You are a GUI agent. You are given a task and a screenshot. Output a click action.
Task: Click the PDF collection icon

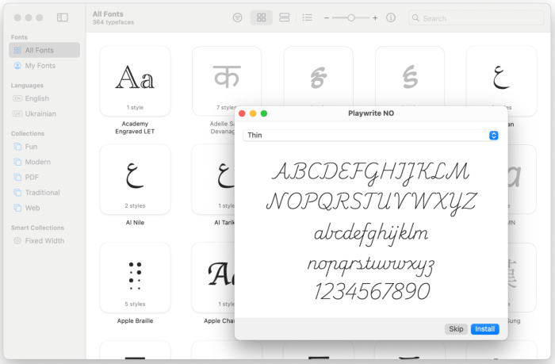tap(17, 177)
